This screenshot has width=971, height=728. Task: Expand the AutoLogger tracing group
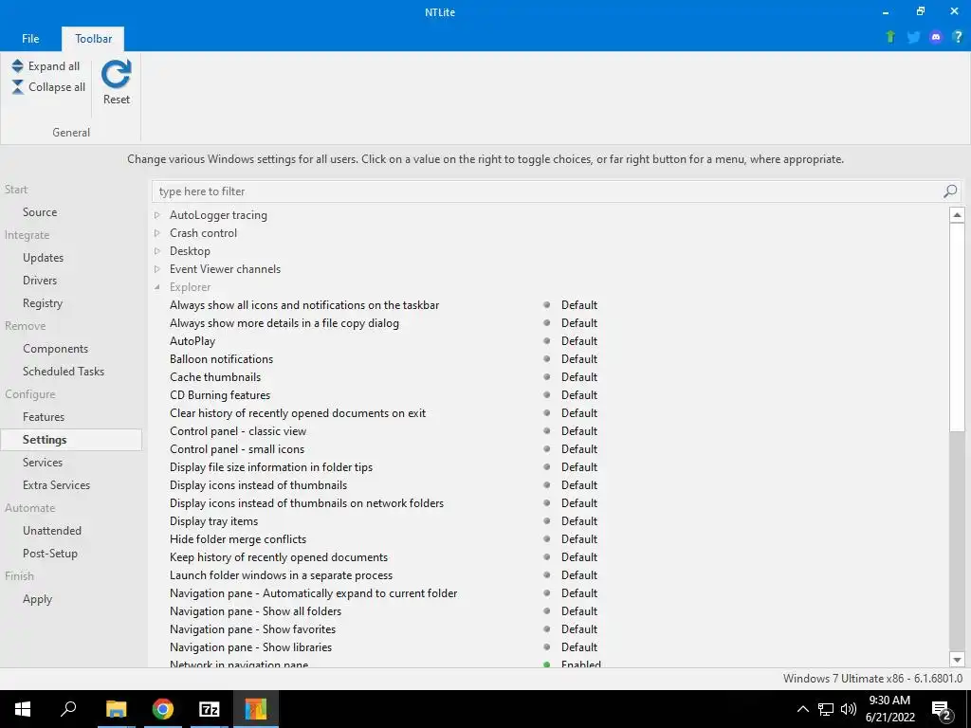point(157,215)
